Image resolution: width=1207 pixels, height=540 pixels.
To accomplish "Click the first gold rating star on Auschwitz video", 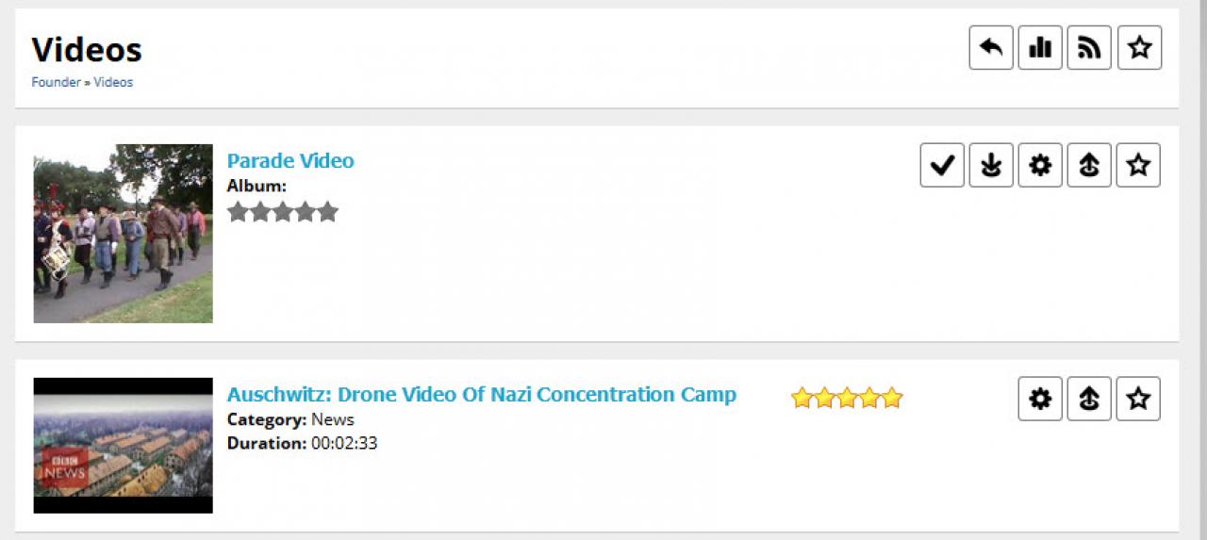I will [x=802, y=399].
